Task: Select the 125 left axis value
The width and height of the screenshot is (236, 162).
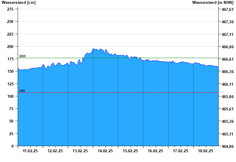Action: (x=10, y=84)
